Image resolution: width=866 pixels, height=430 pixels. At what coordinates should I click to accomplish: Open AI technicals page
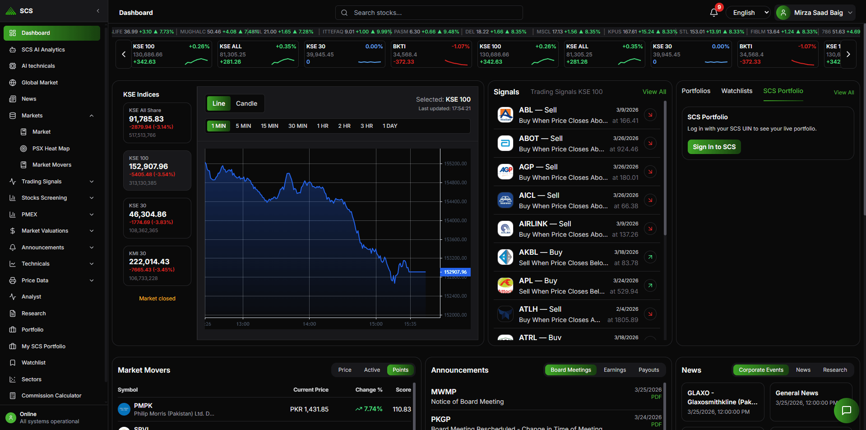52,66
